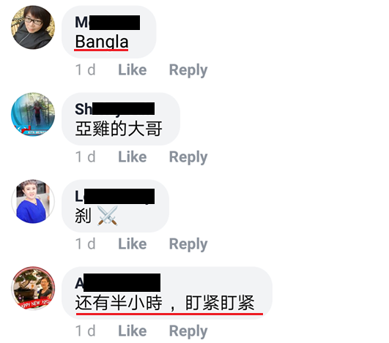Reply to the 还有半小時 comment

(188, 331)
